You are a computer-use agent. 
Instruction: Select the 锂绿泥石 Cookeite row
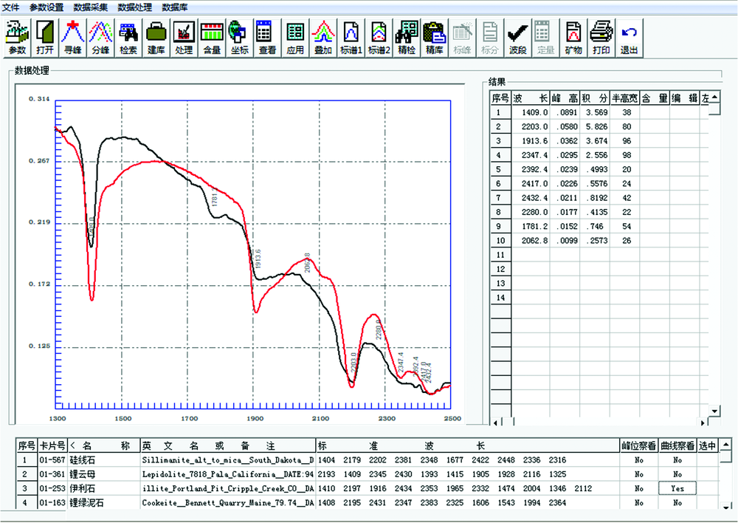(103, 502)
